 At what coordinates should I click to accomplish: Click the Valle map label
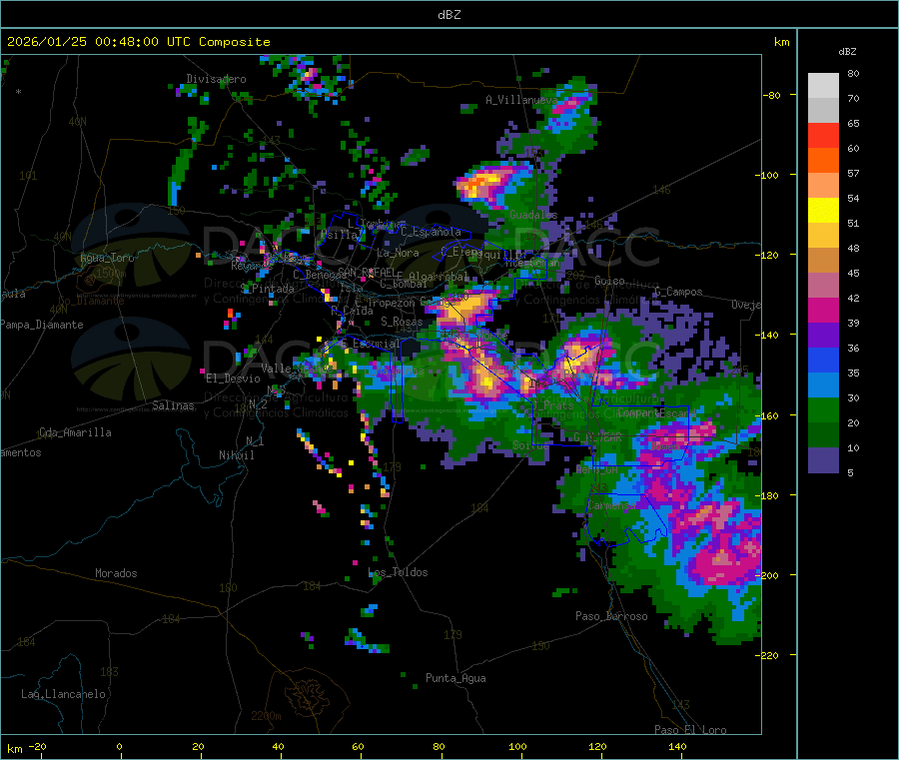[277, 368]
